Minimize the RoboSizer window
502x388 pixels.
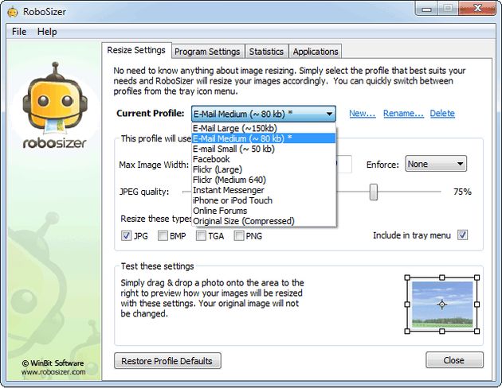(x=426, y=9)
